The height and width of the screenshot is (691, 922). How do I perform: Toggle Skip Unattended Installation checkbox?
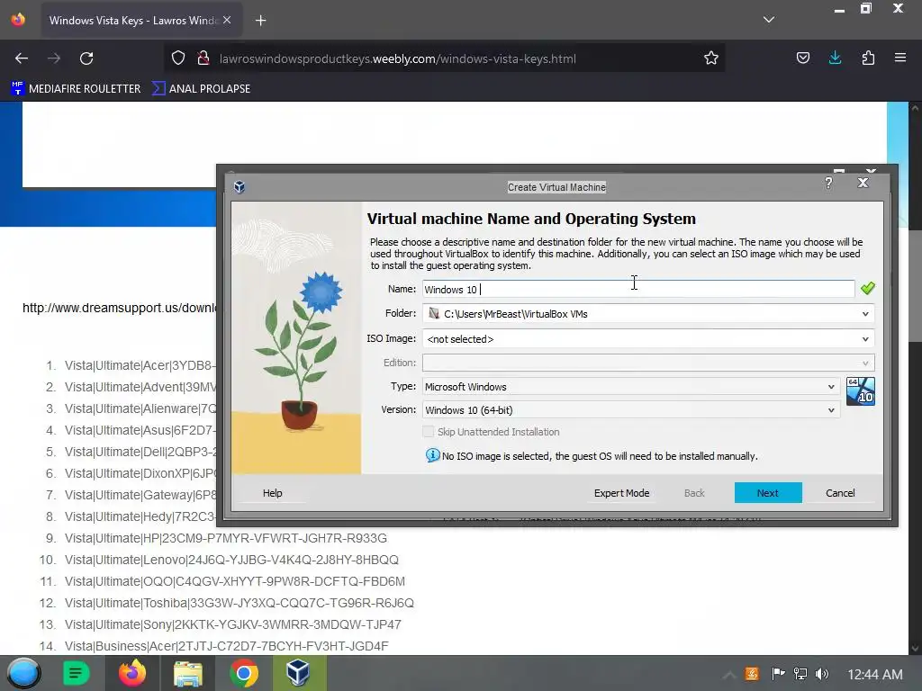click(428, 432)
